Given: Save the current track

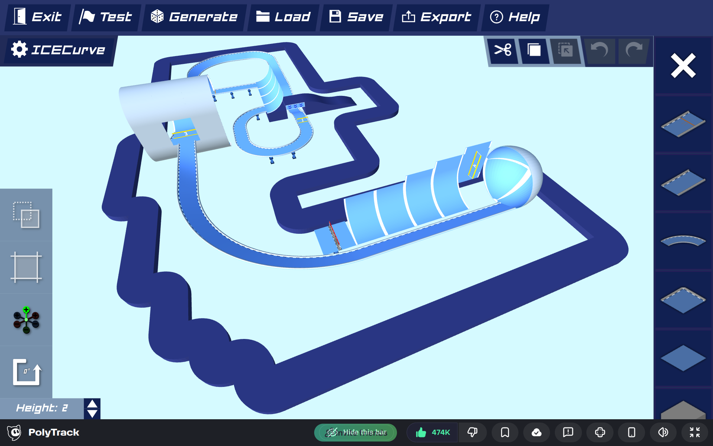Looking at the screenshot, I should click(356, 17).
